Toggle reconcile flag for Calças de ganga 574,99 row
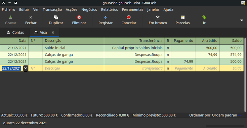247x128 pixels. pyautogui.click(x=168, y=55)
